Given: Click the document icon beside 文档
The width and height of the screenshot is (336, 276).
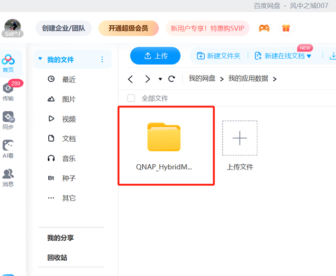Looking at the screenshot, I should click(51, 139).
